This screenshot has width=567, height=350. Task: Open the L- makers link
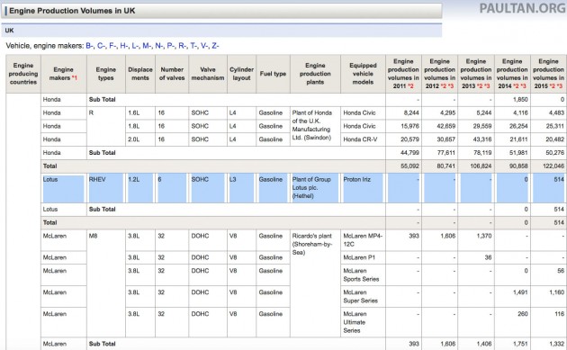135,46
